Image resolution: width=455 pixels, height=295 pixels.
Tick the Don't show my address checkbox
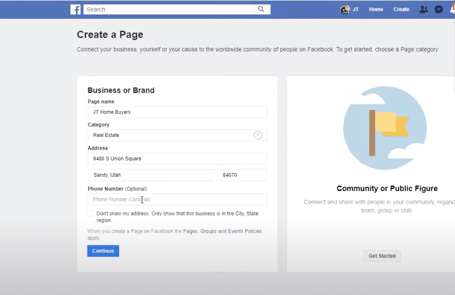90,214
